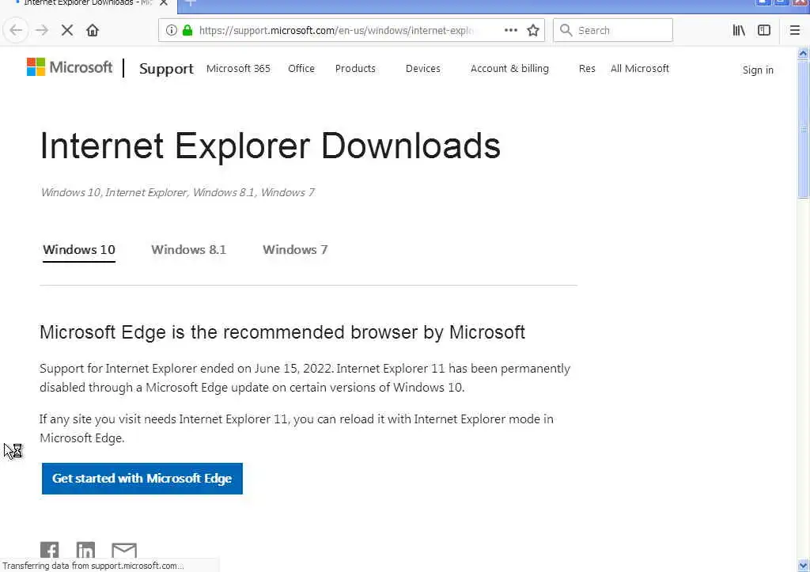
Task: Switch to the Windows 7 tab
Action: click(295, 250)
